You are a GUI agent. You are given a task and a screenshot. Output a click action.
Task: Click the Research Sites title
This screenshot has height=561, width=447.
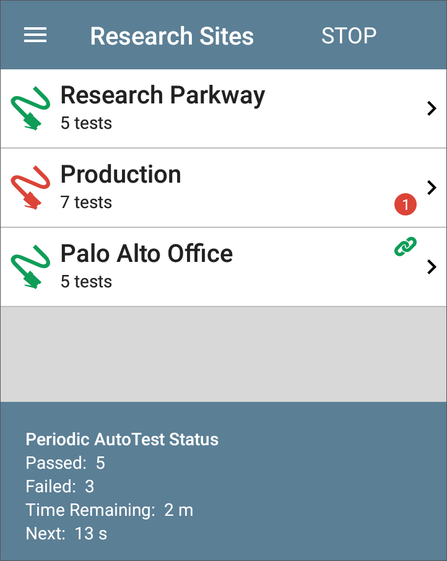171,36
